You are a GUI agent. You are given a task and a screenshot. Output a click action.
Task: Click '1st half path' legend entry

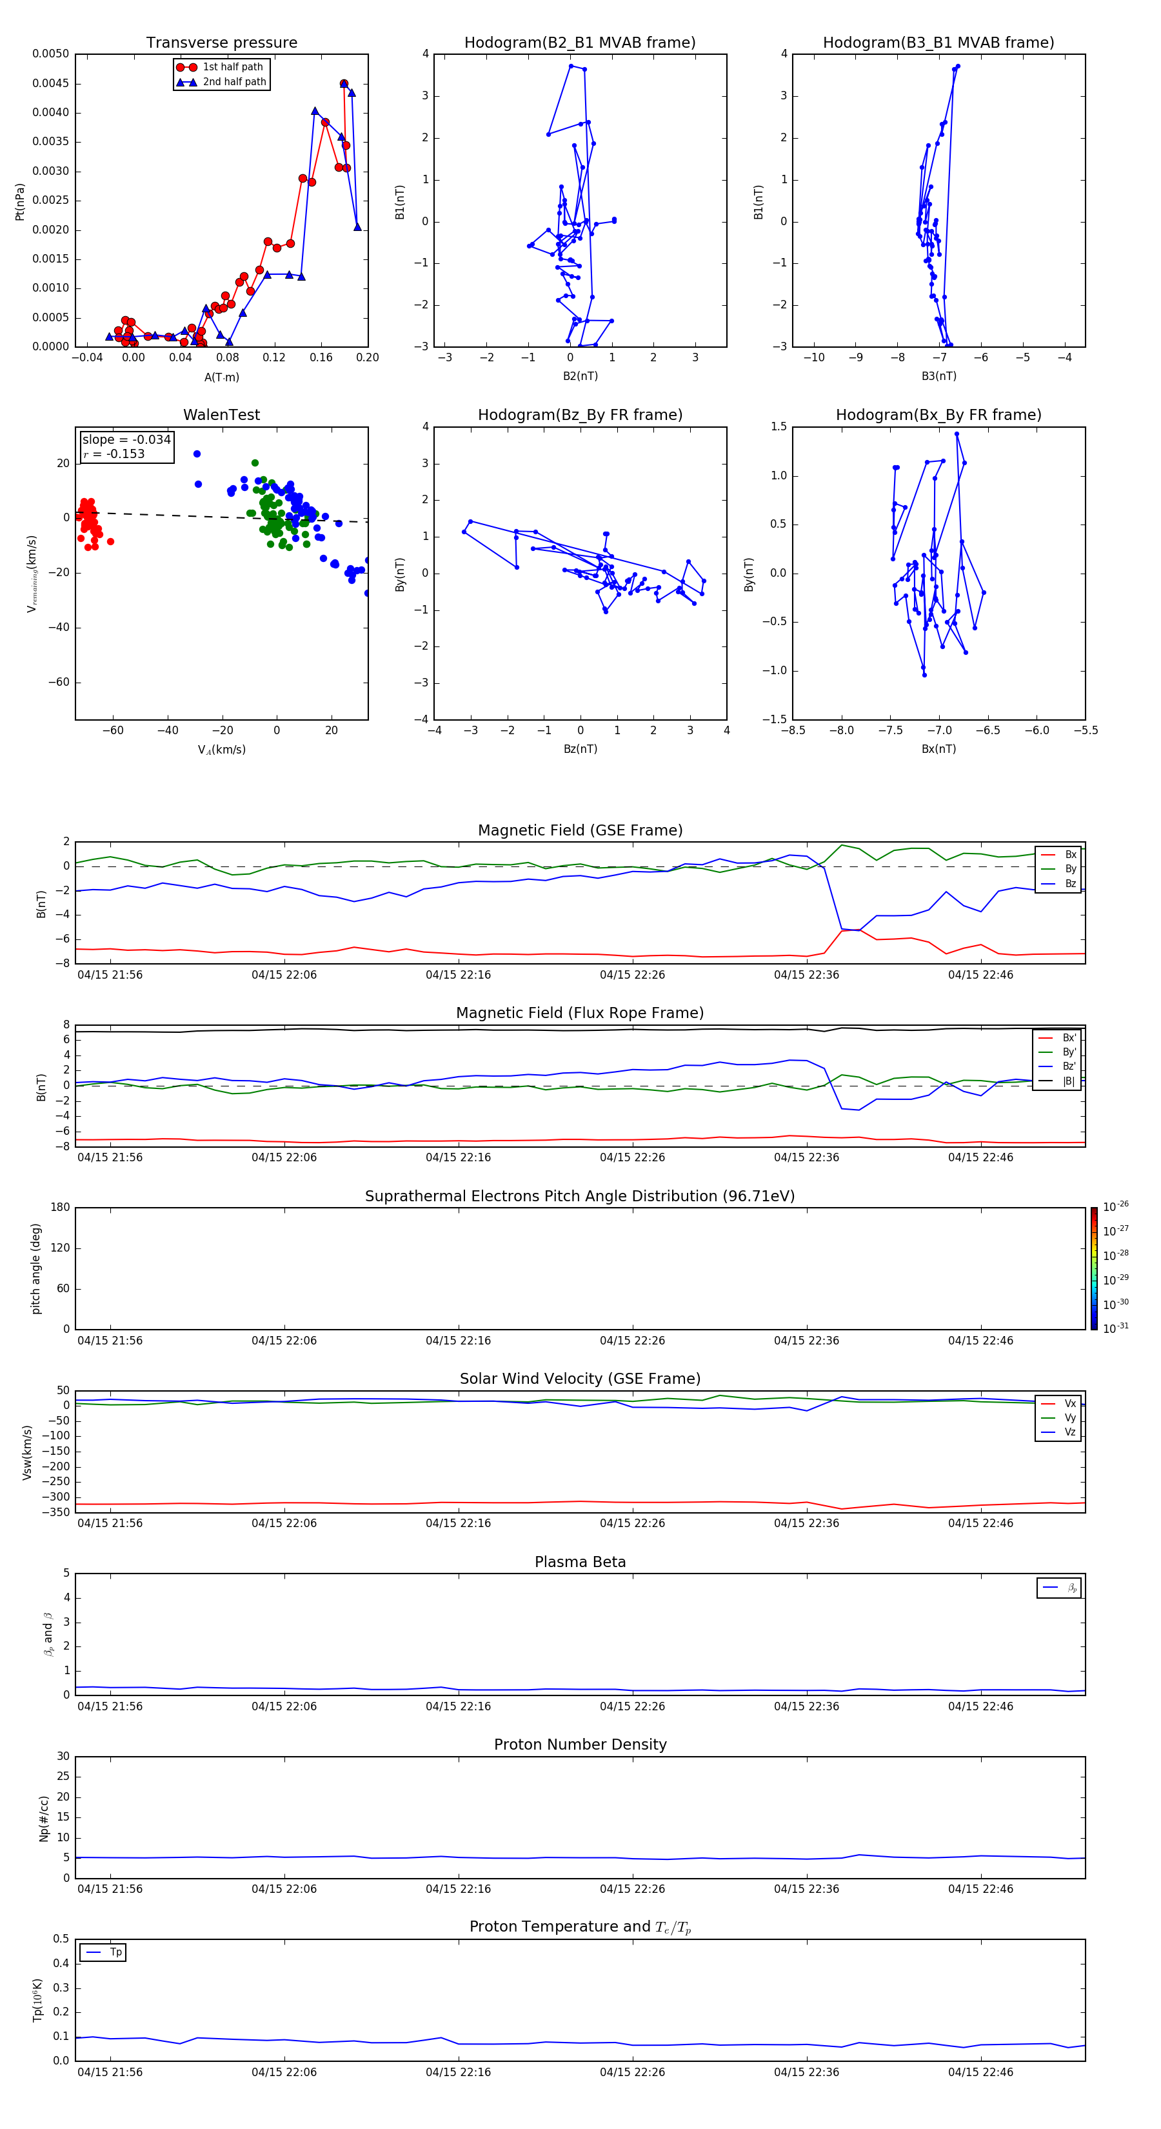tap(220, 67)
